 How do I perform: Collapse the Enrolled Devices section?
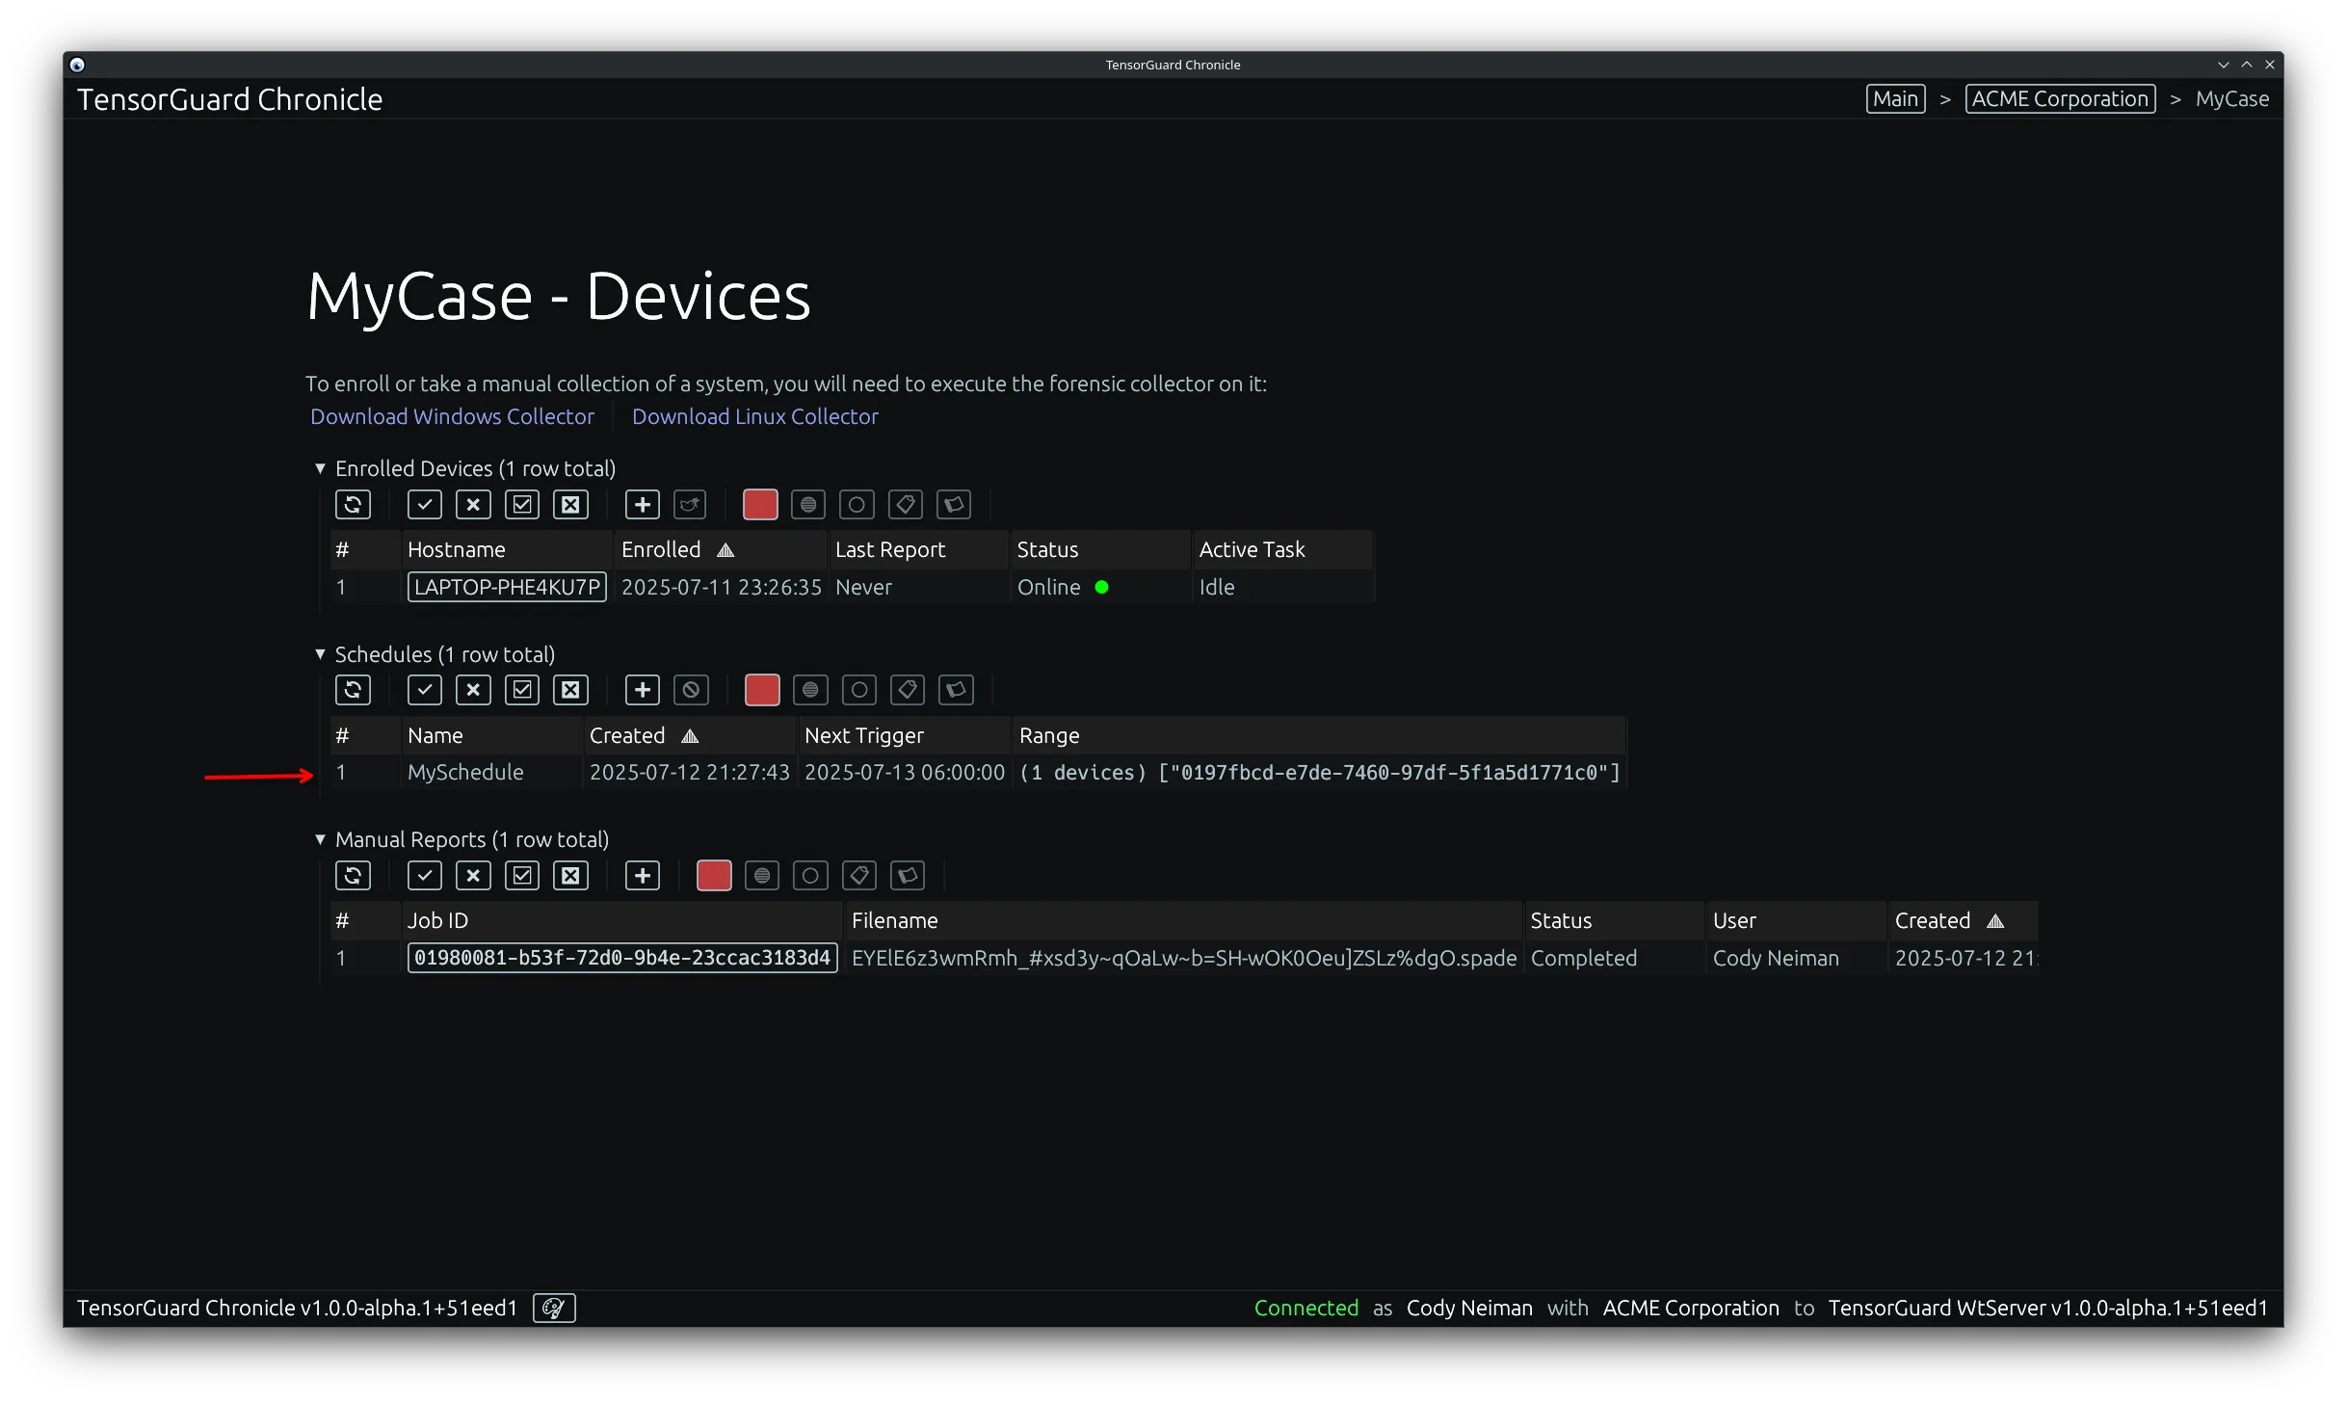[x=321, y=468]
